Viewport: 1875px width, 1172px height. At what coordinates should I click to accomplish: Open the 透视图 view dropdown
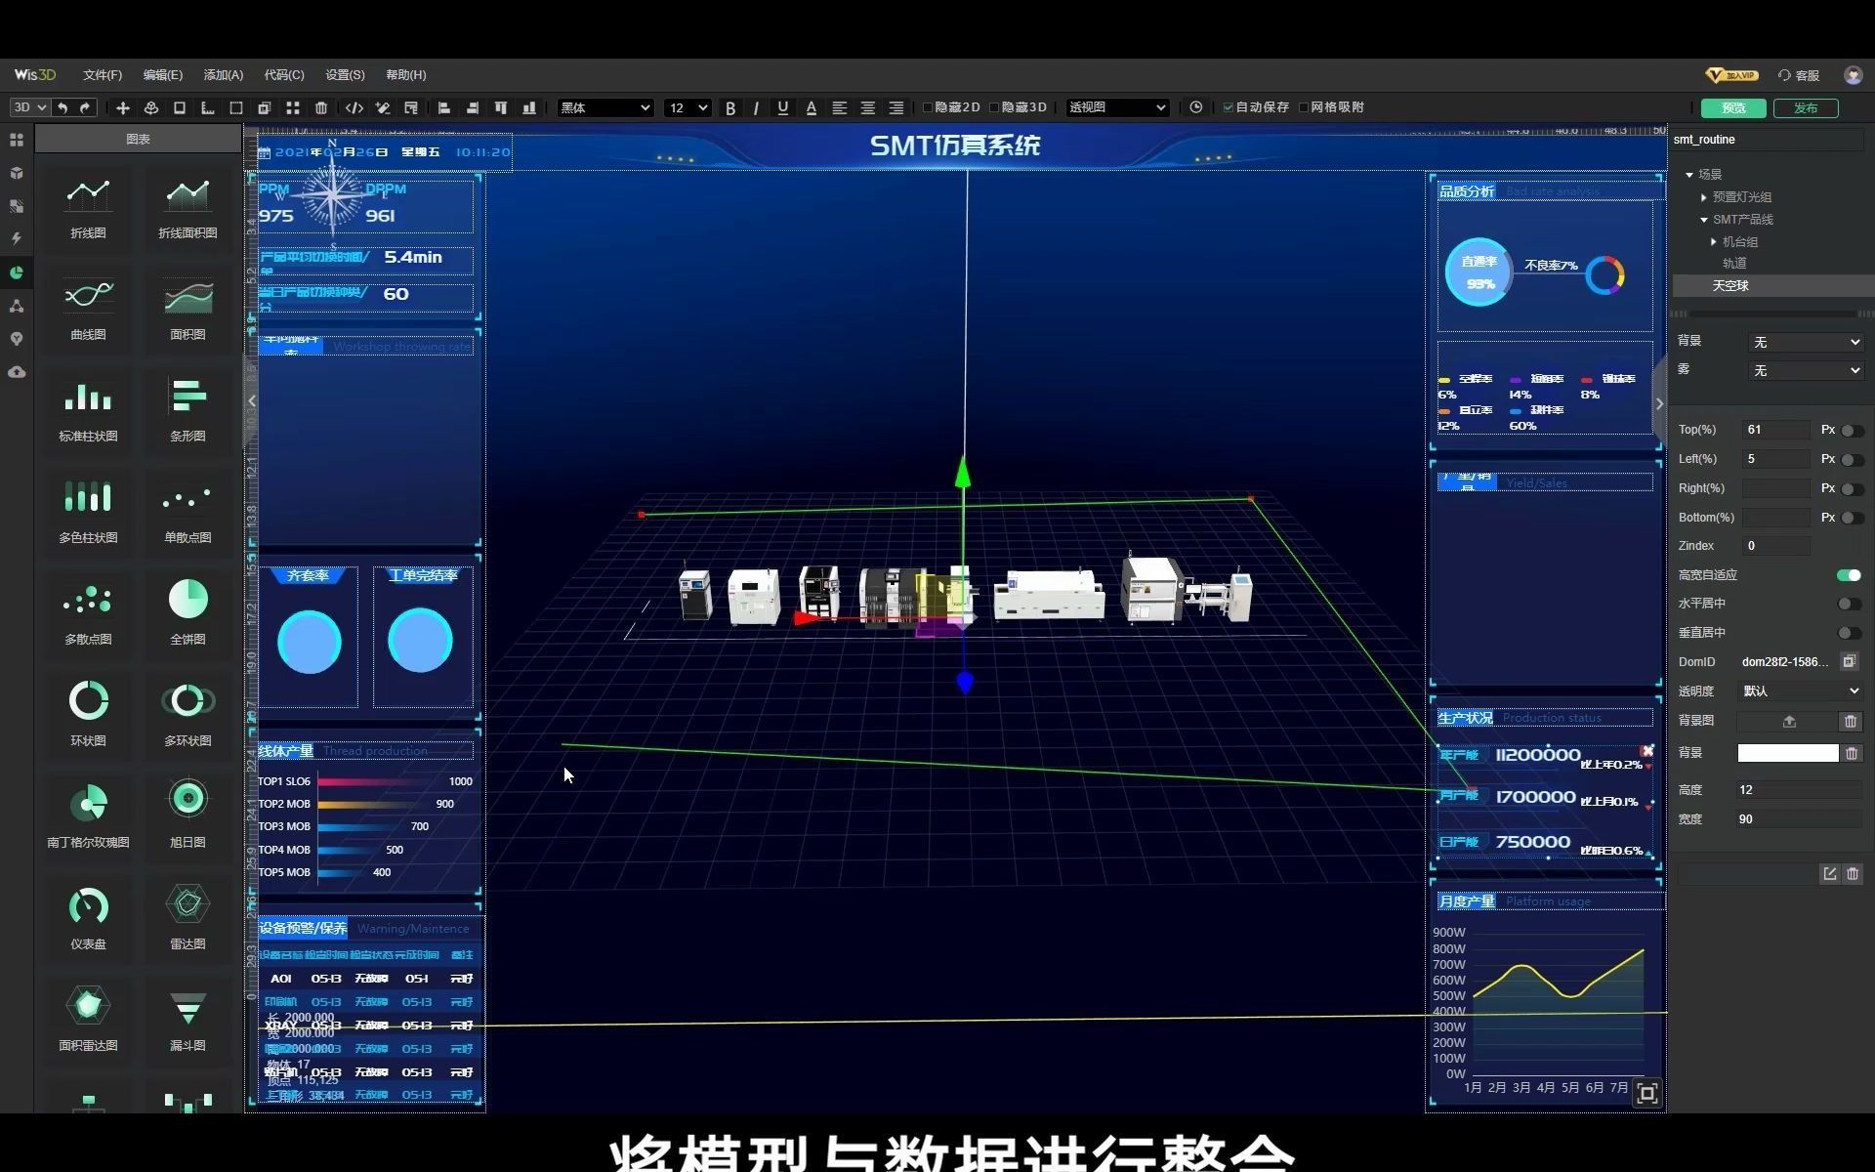1116,107
